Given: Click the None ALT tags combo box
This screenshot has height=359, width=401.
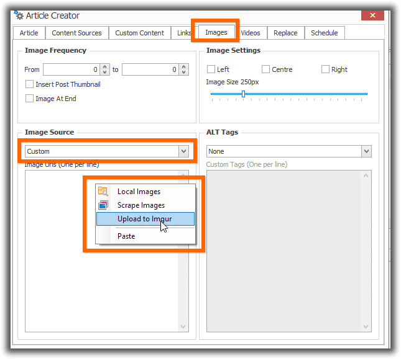Looking at the screenshot, I should click(x=289, y=151).
